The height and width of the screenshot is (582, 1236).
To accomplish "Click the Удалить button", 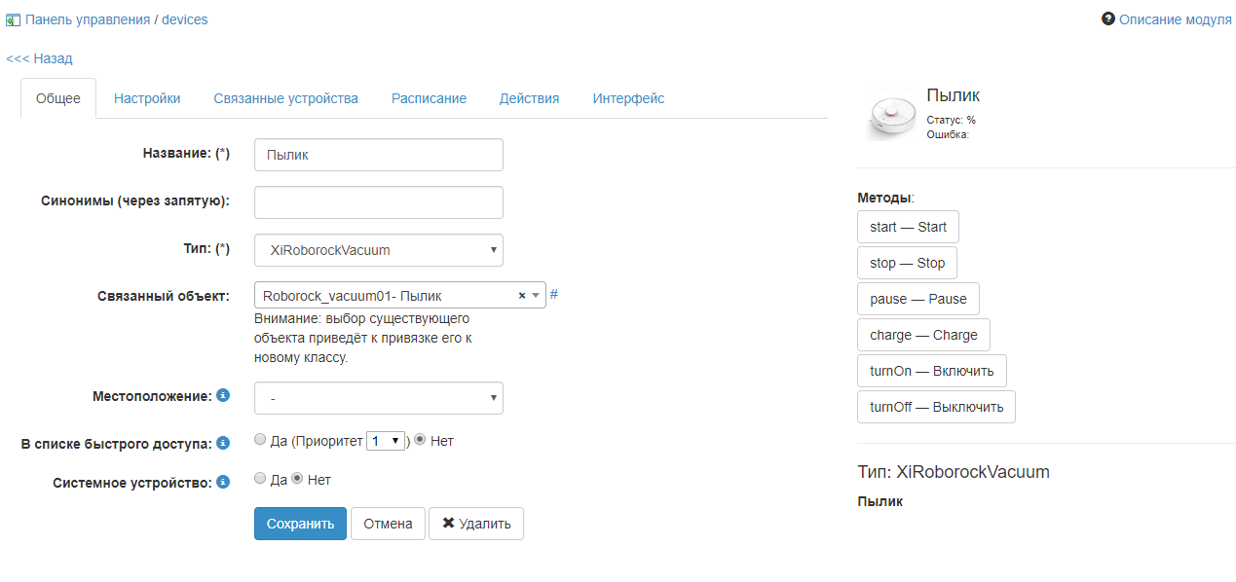I will (476, 524).
